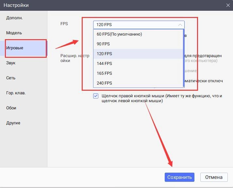Viewport: 233px width, 188px height.
Task: Click the FPS list scrollbar
Action: 184,59
